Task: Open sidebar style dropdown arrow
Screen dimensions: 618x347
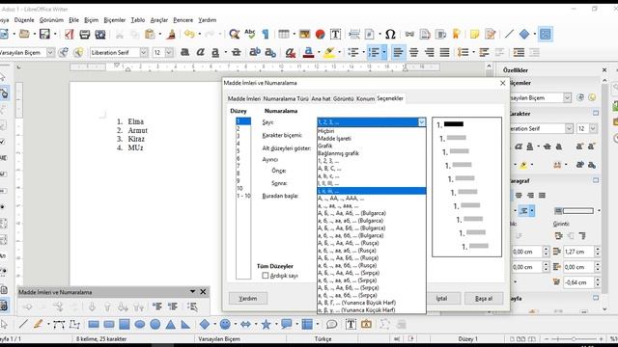Action: point(567,97)
